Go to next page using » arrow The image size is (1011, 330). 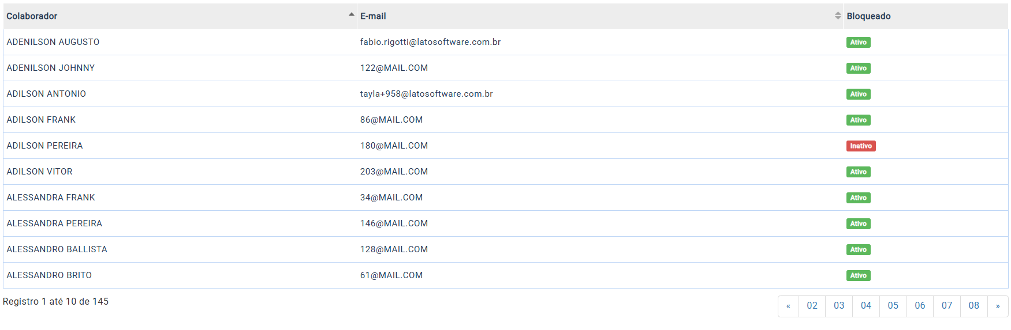pyautogui.click(x=997, y=306)
